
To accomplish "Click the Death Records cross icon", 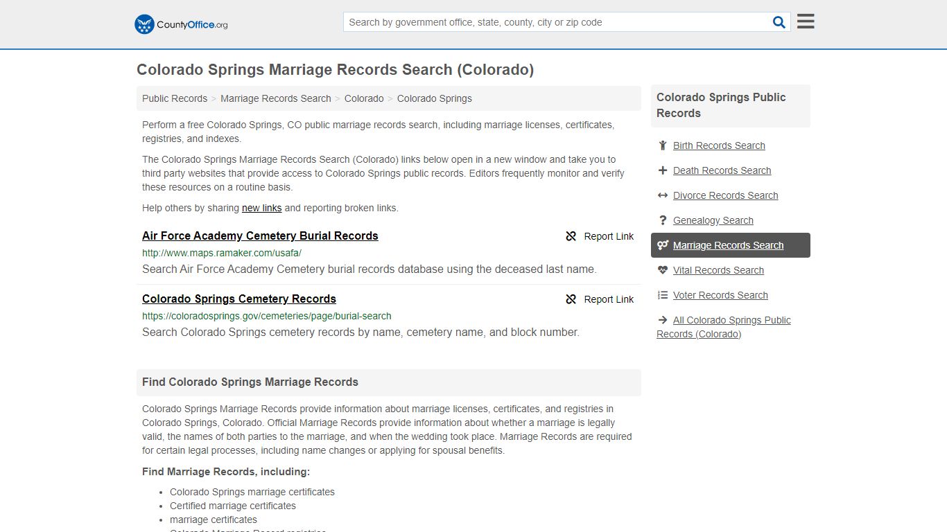I will tap(663, 170).
